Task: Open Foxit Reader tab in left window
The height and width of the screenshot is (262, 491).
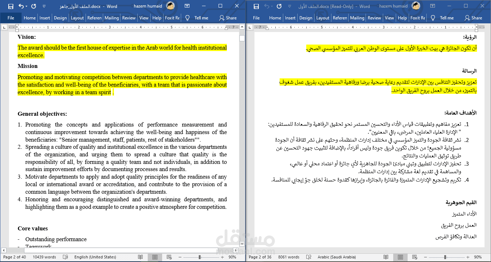Action: pyautogui.click(x=172, y=18)
